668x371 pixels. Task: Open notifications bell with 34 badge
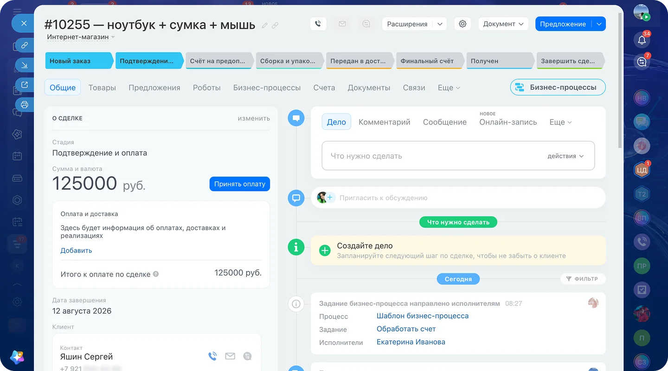tap(642, 40)
